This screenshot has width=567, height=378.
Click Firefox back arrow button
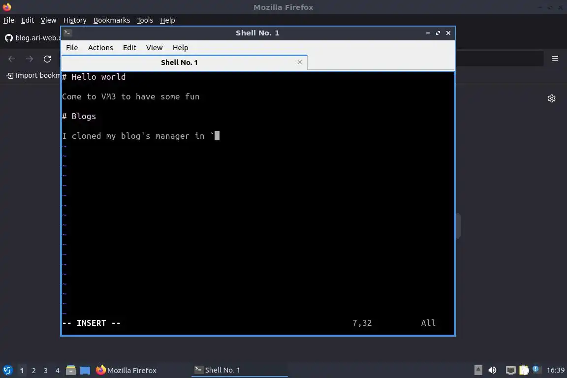(x=12, y=59)
